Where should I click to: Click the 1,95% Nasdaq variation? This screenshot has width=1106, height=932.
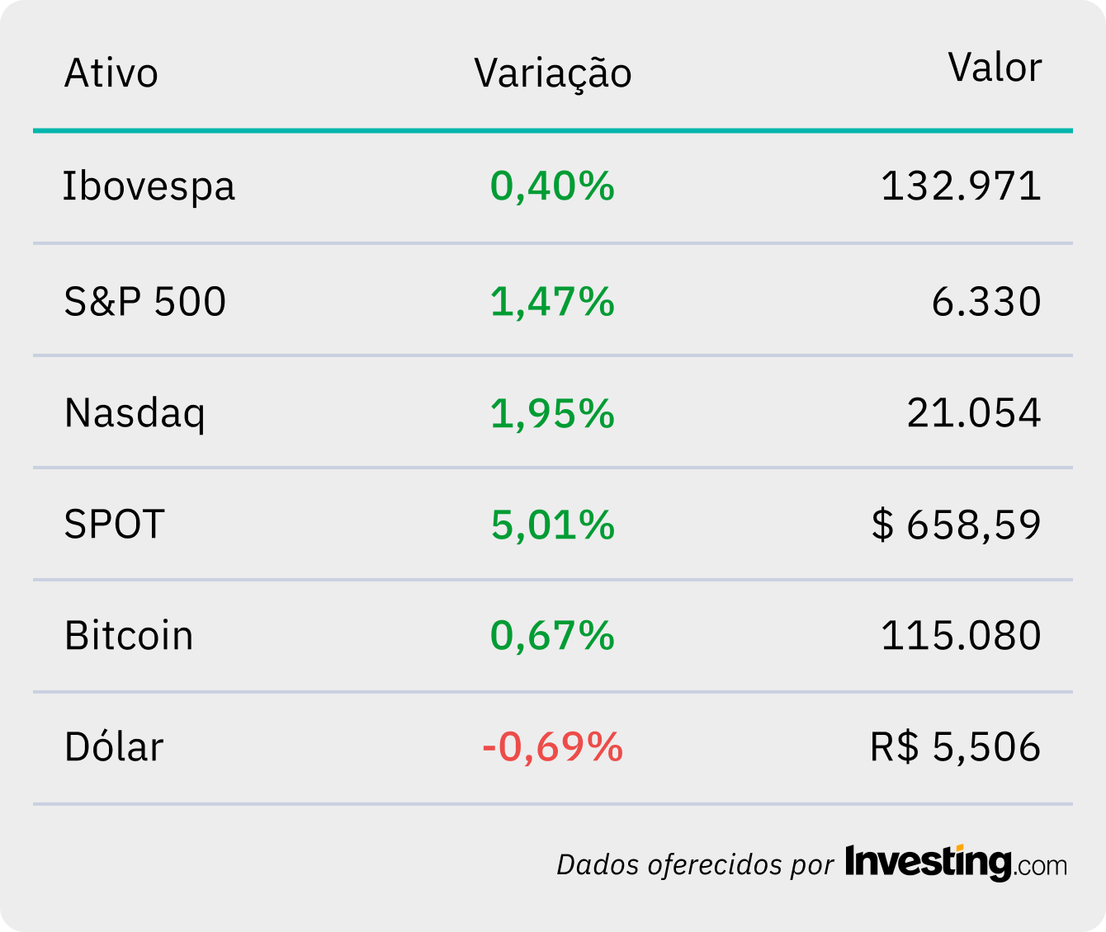click(552, 412)
